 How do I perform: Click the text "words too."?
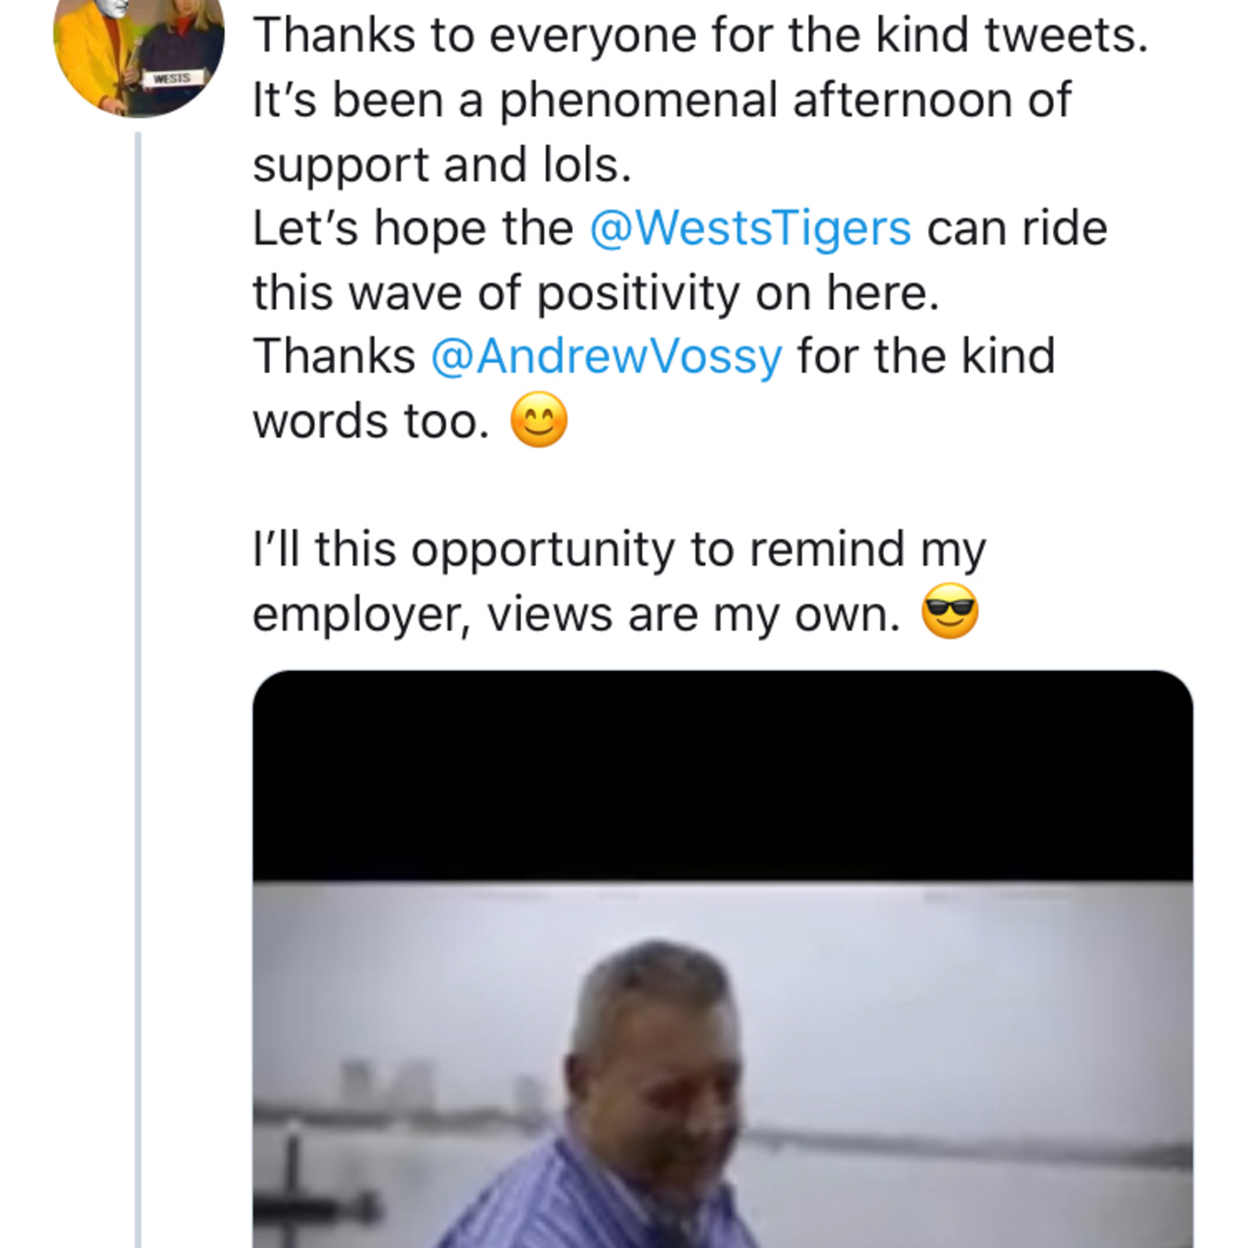coord(371,421)
